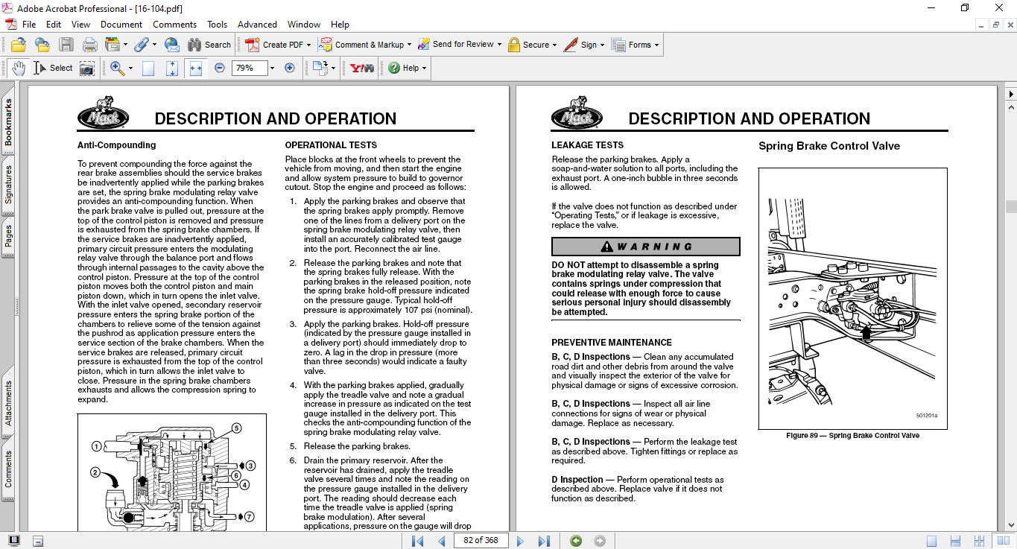The image size is (1017, 549).
Task: Open the Advanced menu
Action: point(257,25)
